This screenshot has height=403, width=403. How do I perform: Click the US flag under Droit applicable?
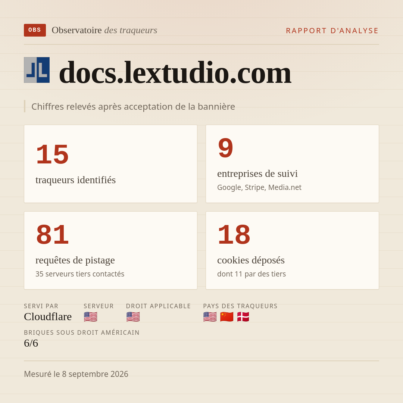point(133,317)
